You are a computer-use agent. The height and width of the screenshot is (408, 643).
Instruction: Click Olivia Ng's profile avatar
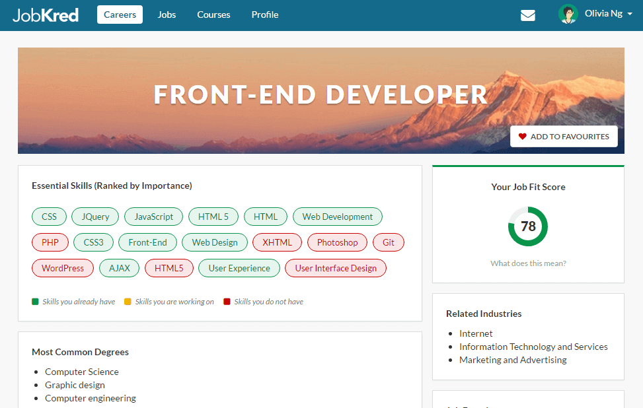pos(568,15)
